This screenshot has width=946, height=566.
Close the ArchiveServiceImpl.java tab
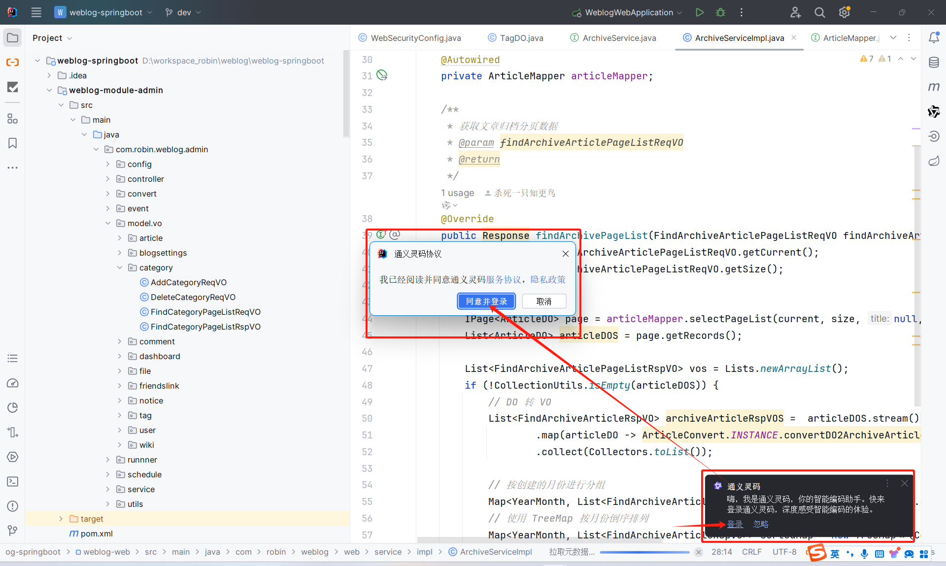794,37
